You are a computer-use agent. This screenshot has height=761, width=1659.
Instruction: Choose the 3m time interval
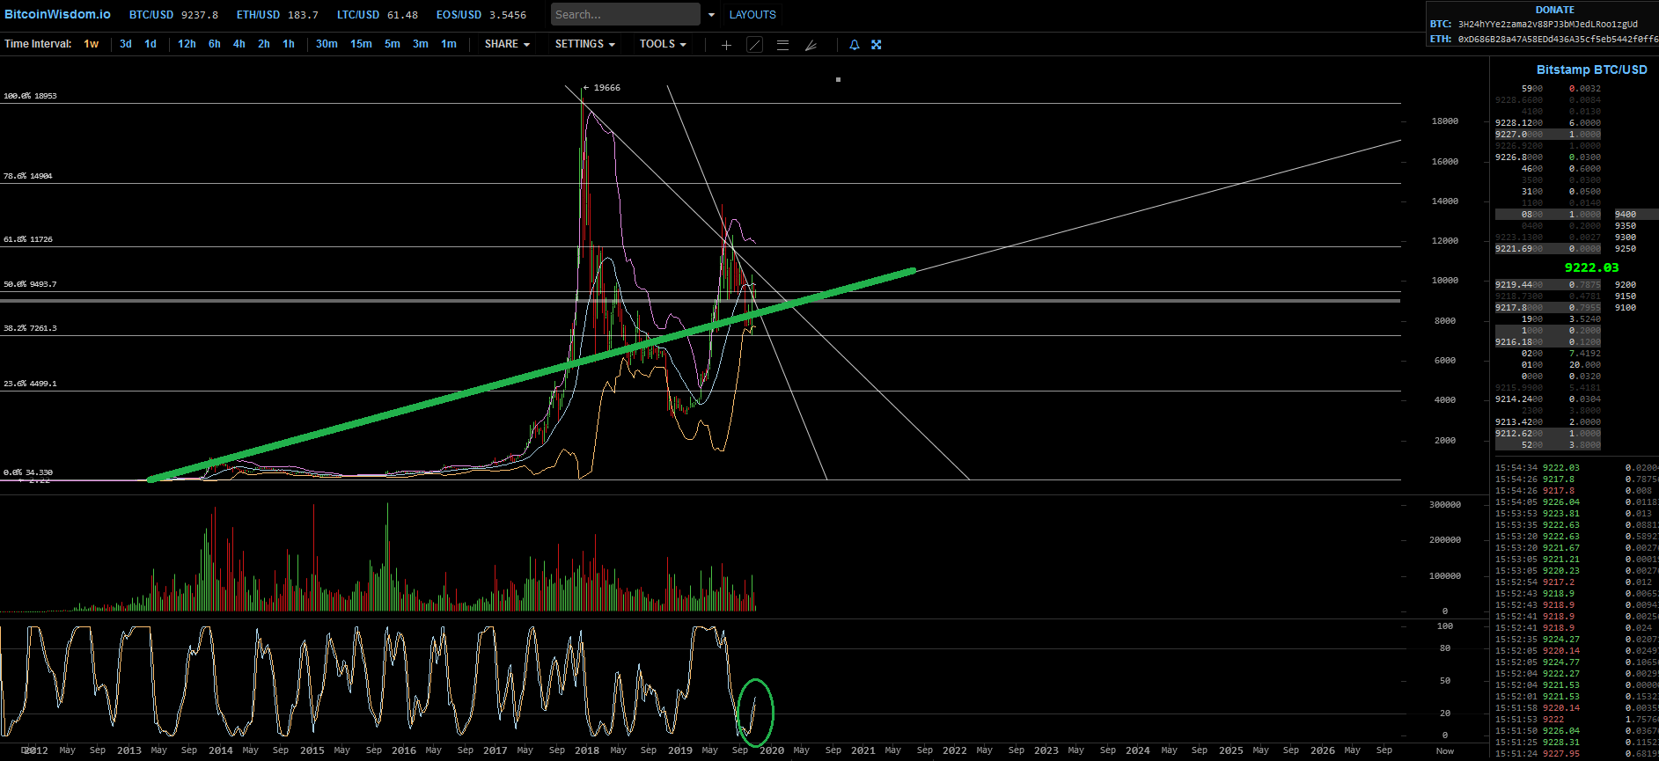[x=421, y=44]
